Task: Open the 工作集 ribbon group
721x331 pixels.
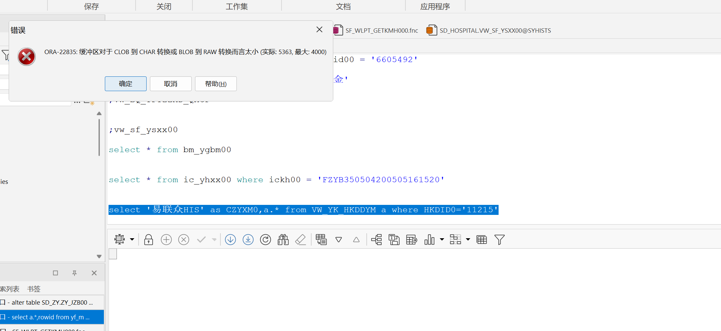Action: tap(237, 6)
